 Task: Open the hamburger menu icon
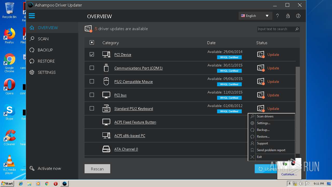pyautogui.click(x=32, y=16)
